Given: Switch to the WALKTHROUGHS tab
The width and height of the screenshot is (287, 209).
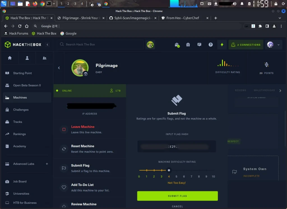Looking at the screenshot, I should [264, 90].
